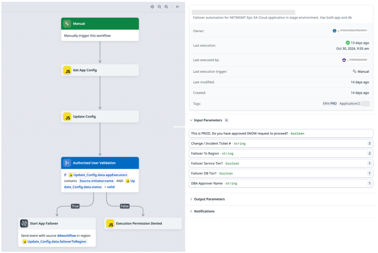
Task: Click the Update_Config.data.appExecutors variable
Action: point(98,175)
